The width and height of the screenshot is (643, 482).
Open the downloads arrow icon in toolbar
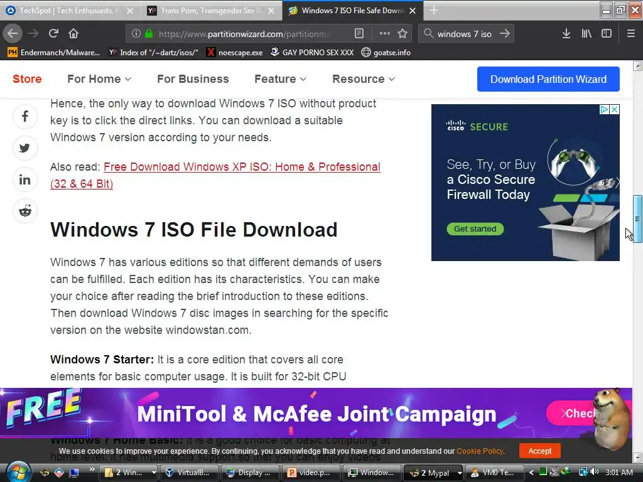click(566, 34)
